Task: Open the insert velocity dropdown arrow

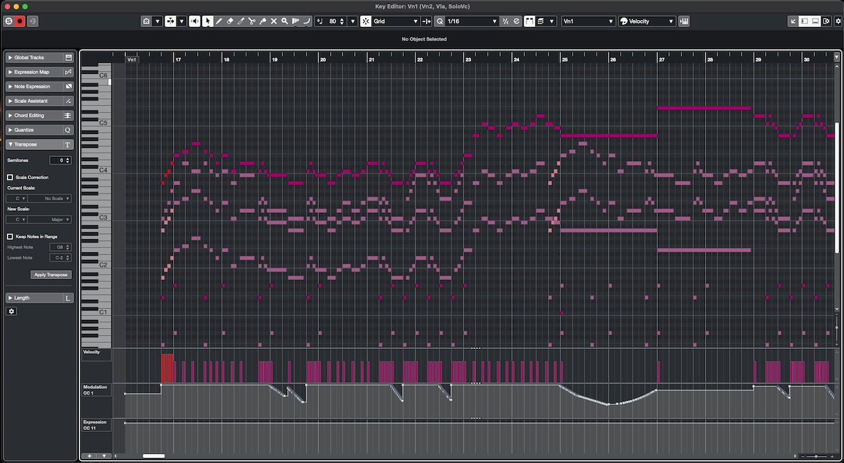Action: [x=353, y=21]
